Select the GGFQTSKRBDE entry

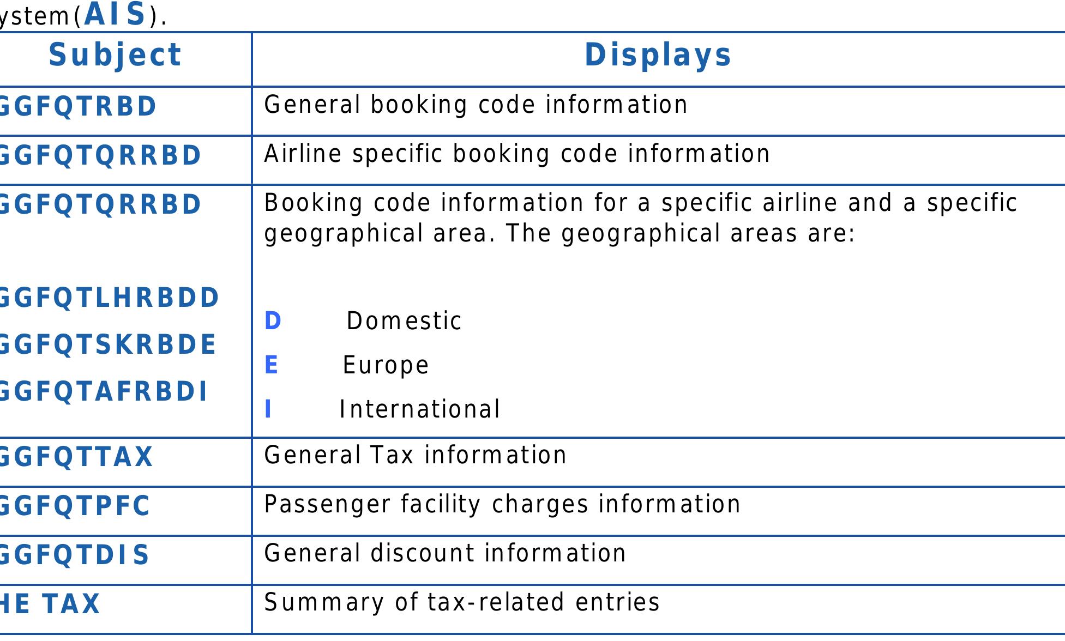[107, 344]
